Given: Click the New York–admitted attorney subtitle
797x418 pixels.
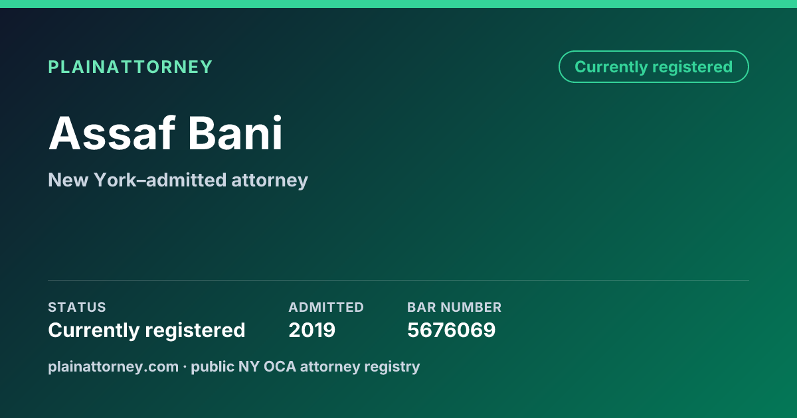Looking at the screenshot, I should (178, 180).
